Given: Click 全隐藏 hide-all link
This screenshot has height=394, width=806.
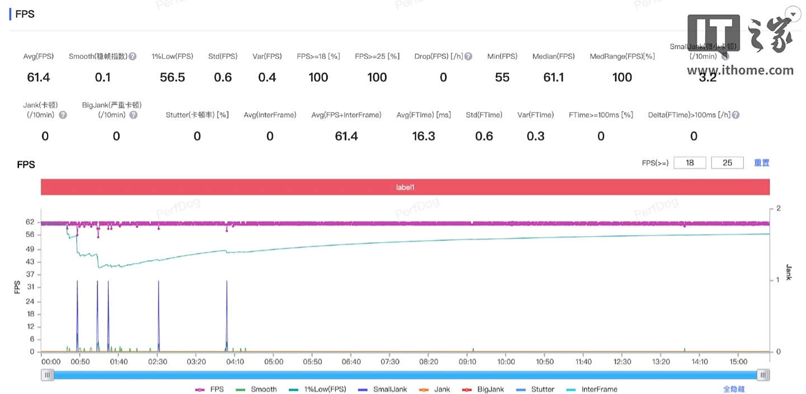Looking at the screenshot, I should click(734, 390).
